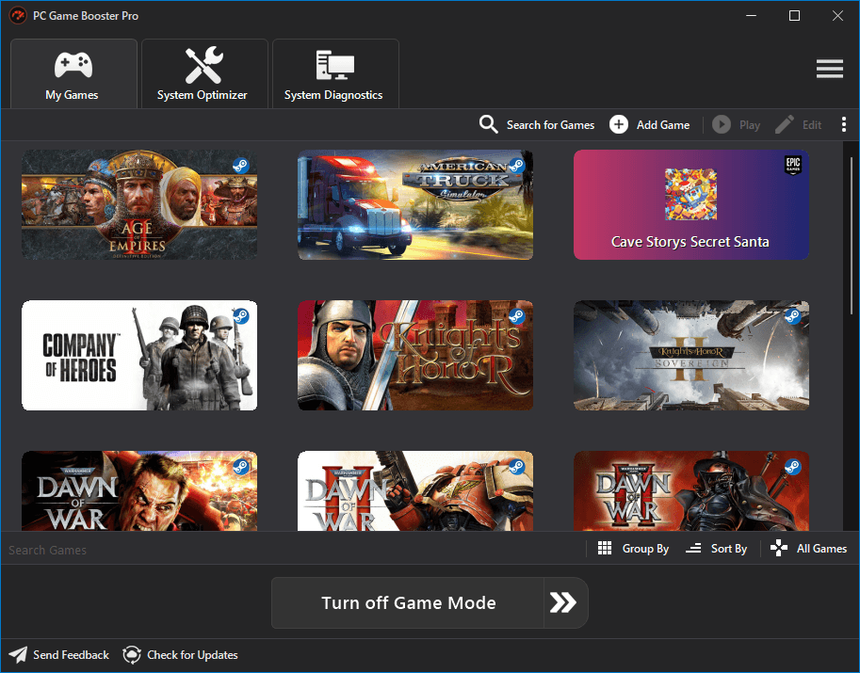The width and height of the screenshot is (860, 673).
Task: Click the Play circle icon
Action: (722, 124)
